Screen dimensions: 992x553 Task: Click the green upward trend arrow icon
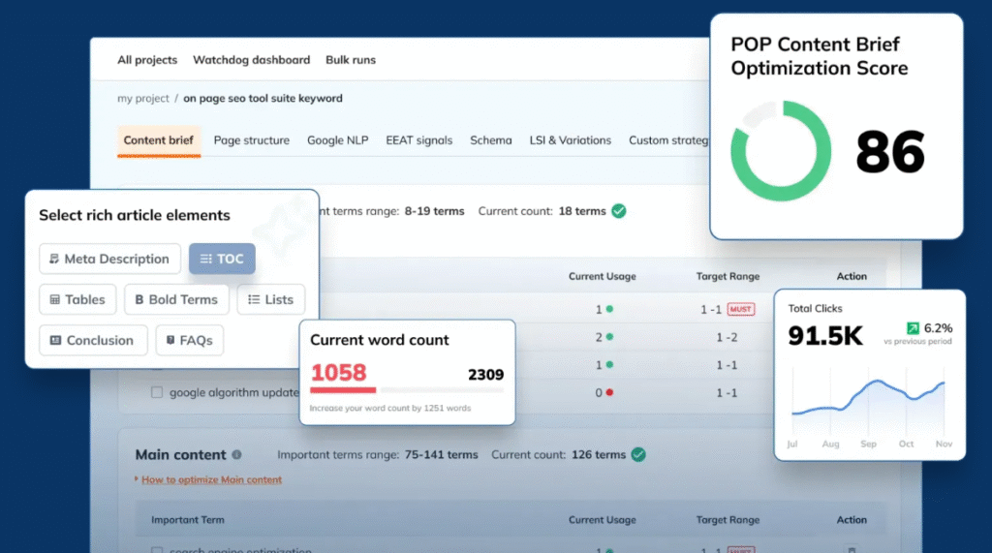pos(912,328)
